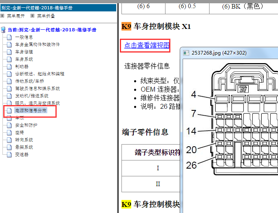Open the 变速器 chapter
This screenshot has width=278, height=213.
click(22, 154)
